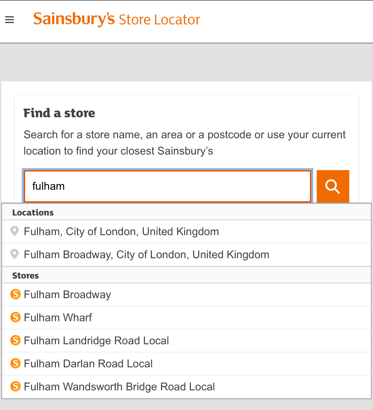Pick Fulham Landridge Road Local store
Screen dimensions: 373x410
[x=186, y=341]
